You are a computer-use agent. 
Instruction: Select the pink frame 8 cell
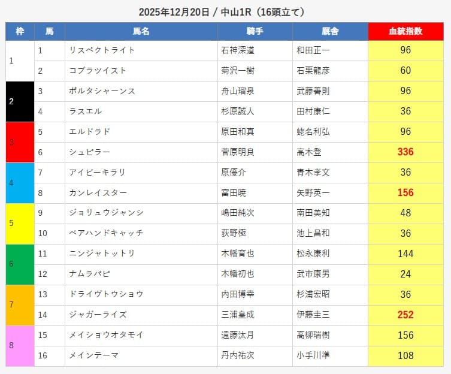[20, 346]
